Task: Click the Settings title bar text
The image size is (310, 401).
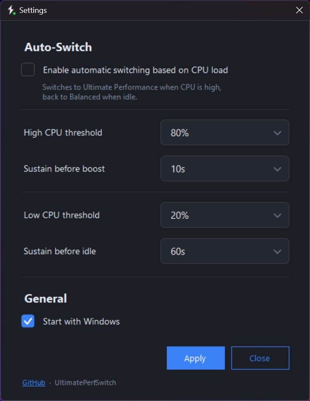Action: pos(33,10)
